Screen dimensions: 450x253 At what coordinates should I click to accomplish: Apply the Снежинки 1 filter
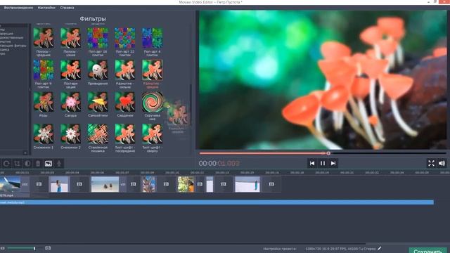[x=44, y=134]
